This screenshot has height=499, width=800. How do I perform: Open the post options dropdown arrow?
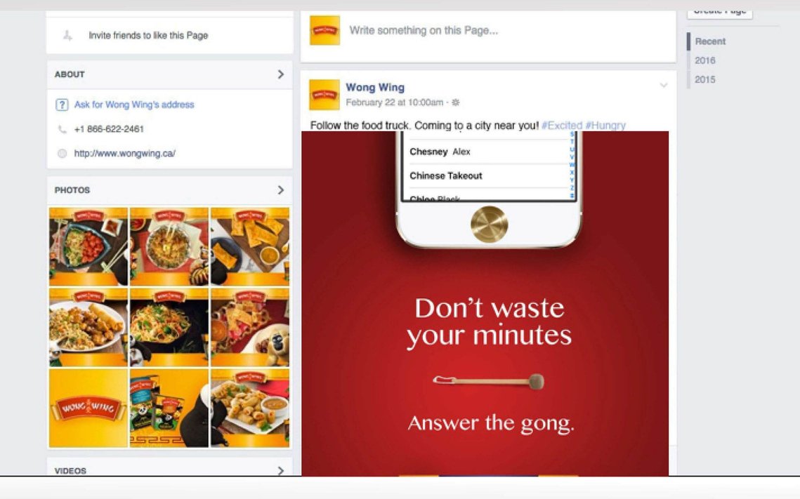[x=663, y=85]
